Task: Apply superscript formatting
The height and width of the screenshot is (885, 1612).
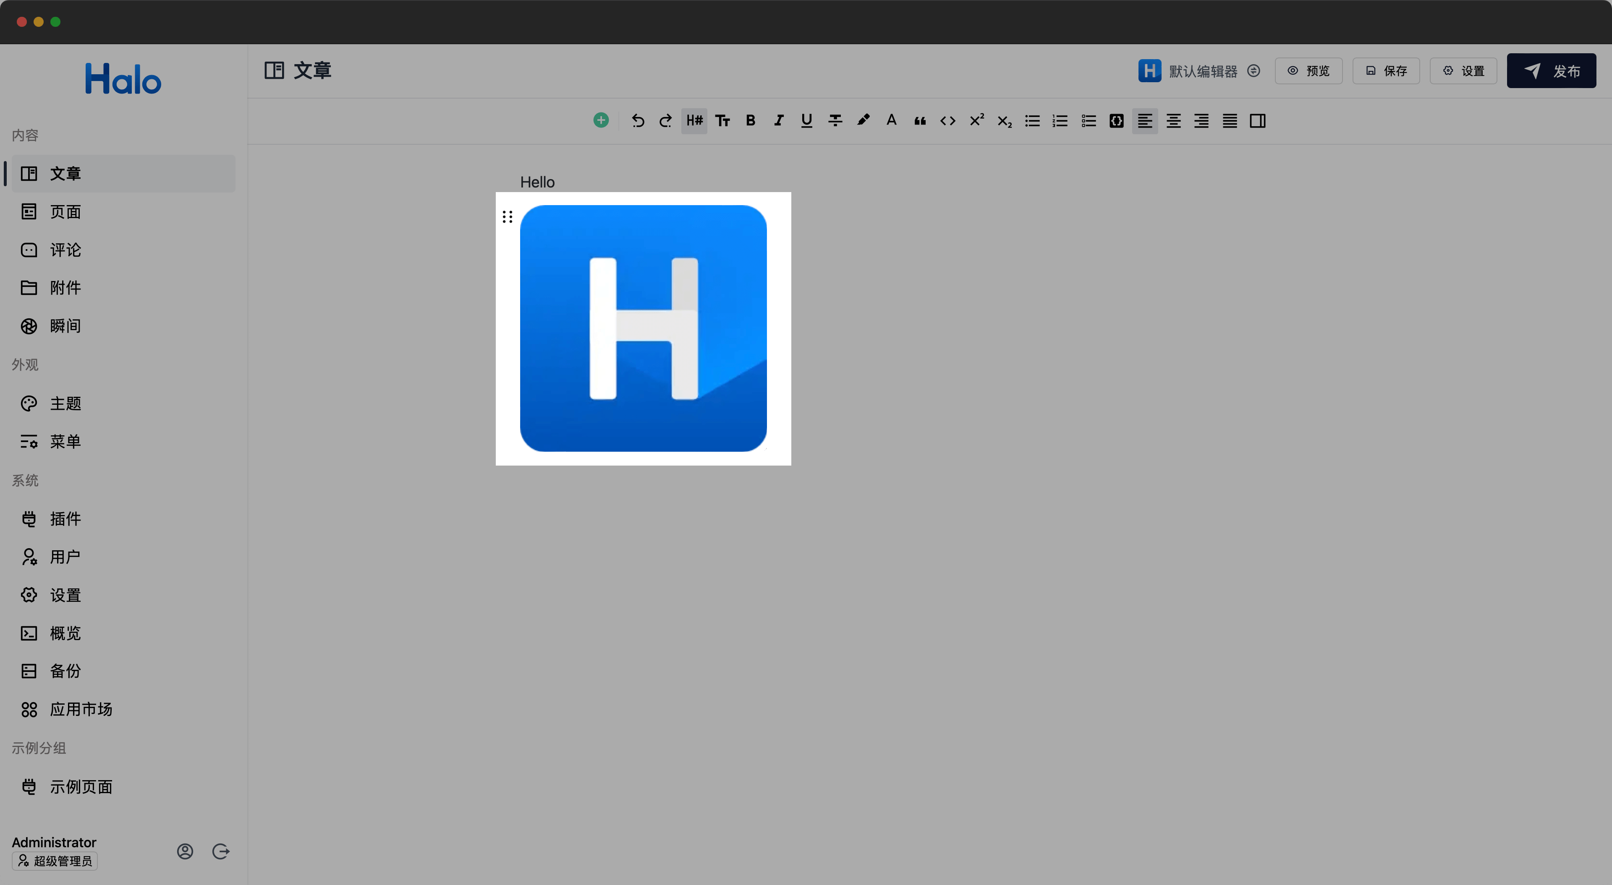Action: (976, 121)
